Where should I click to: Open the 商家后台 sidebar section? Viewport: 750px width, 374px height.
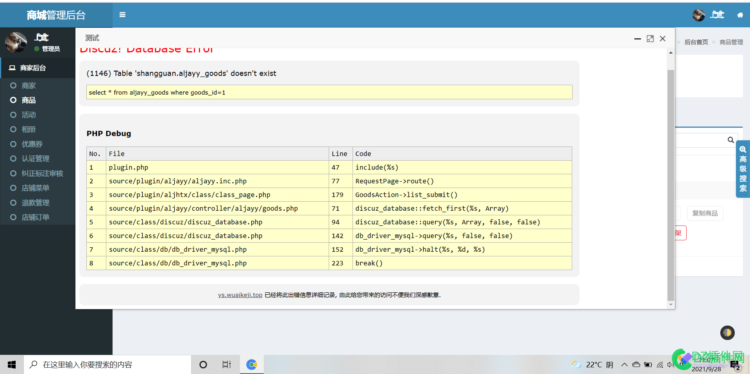click(x=38, y=68)
